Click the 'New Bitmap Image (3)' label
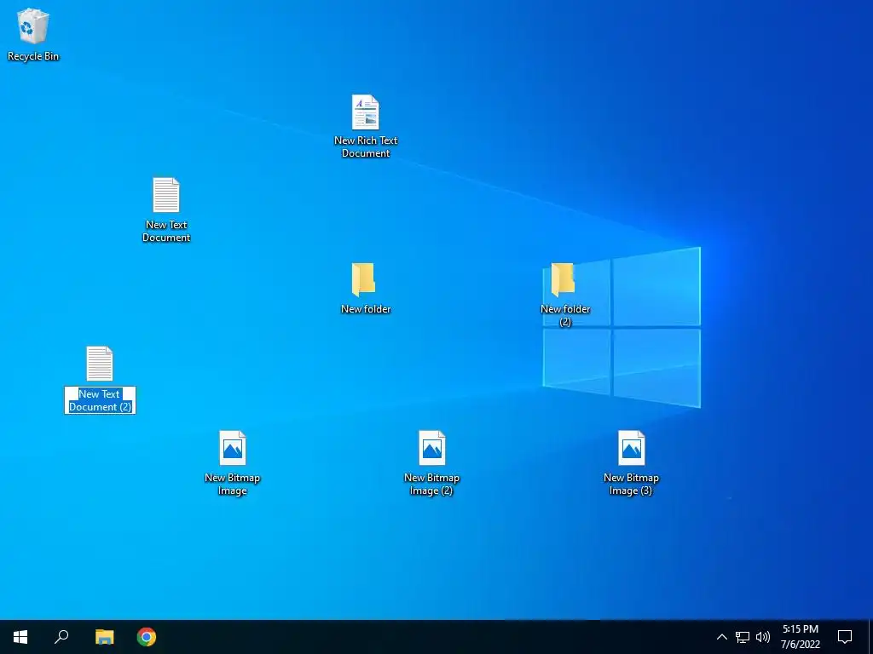Viewport: 873px width, 654px height. pyautogui.click(x=631, y=485)
